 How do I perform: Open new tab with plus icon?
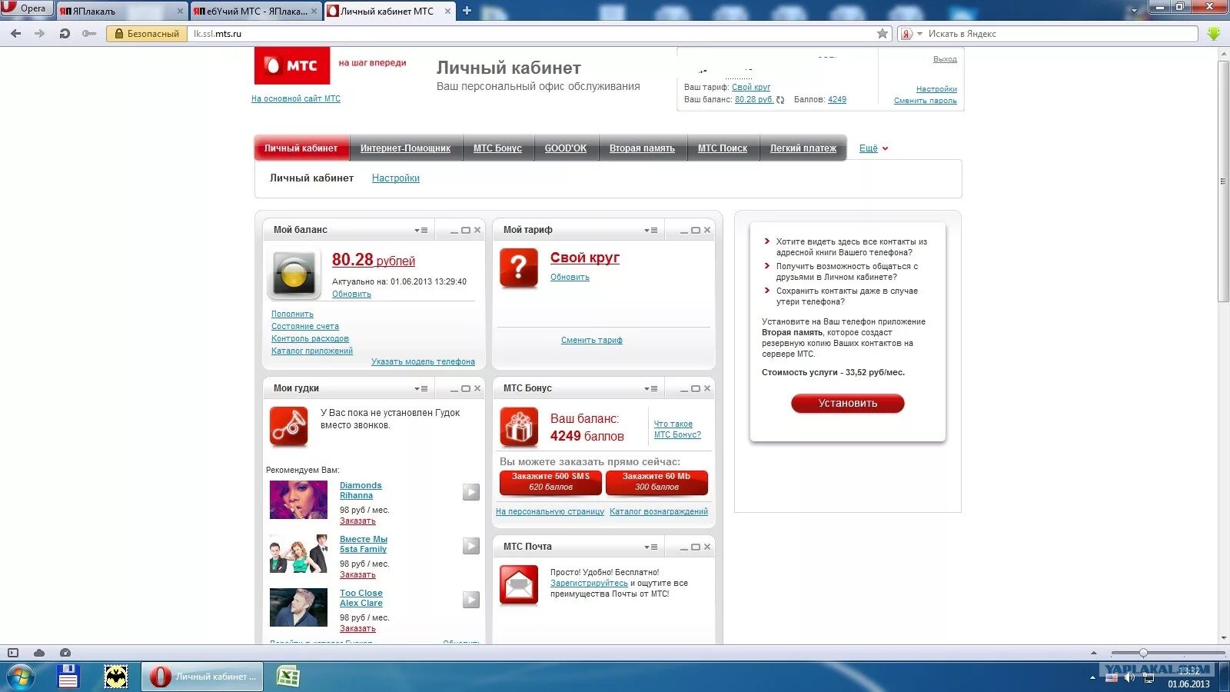[467, 11]
